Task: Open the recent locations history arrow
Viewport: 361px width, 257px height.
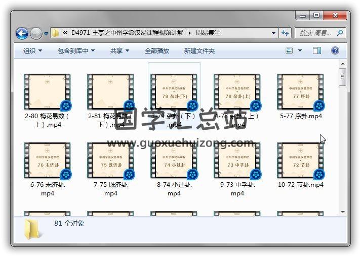Action: pyautogui.click(x=46, y=34)
